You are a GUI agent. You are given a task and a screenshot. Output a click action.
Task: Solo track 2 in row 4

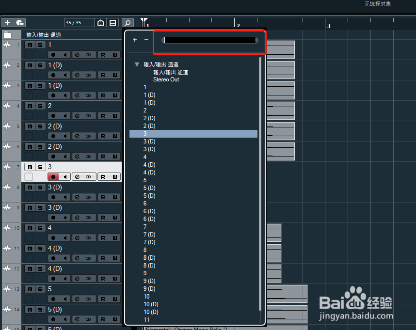(40, 106)
